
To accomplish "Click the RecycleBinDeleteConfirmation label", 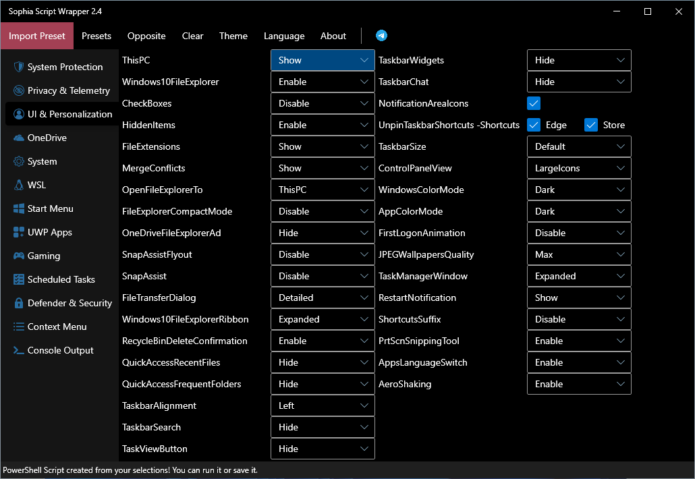I will click(184, 341).
